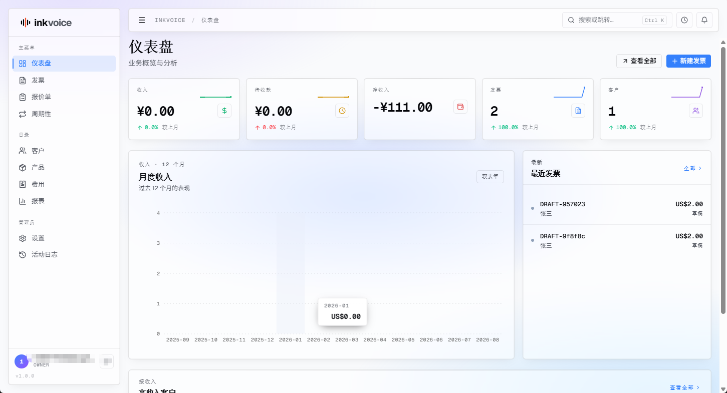
Task: Click the 客户 people icon in sidebar
Action: click(23, 151)
